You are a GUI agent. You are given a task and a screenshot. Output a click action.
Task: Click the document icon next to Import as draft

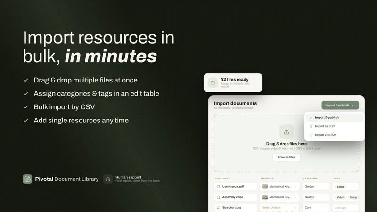(x=311, y=126)
